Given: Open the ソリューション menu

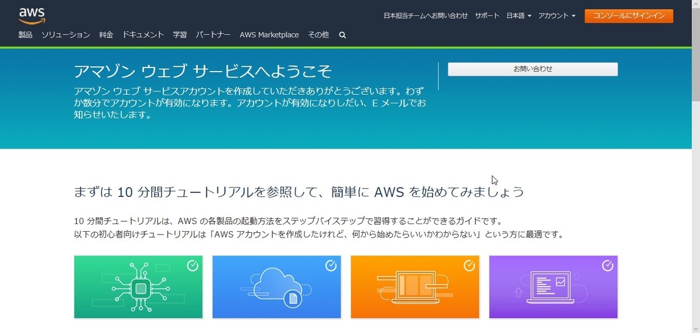Looking at the screenshot, I should (x=65, y=35).
